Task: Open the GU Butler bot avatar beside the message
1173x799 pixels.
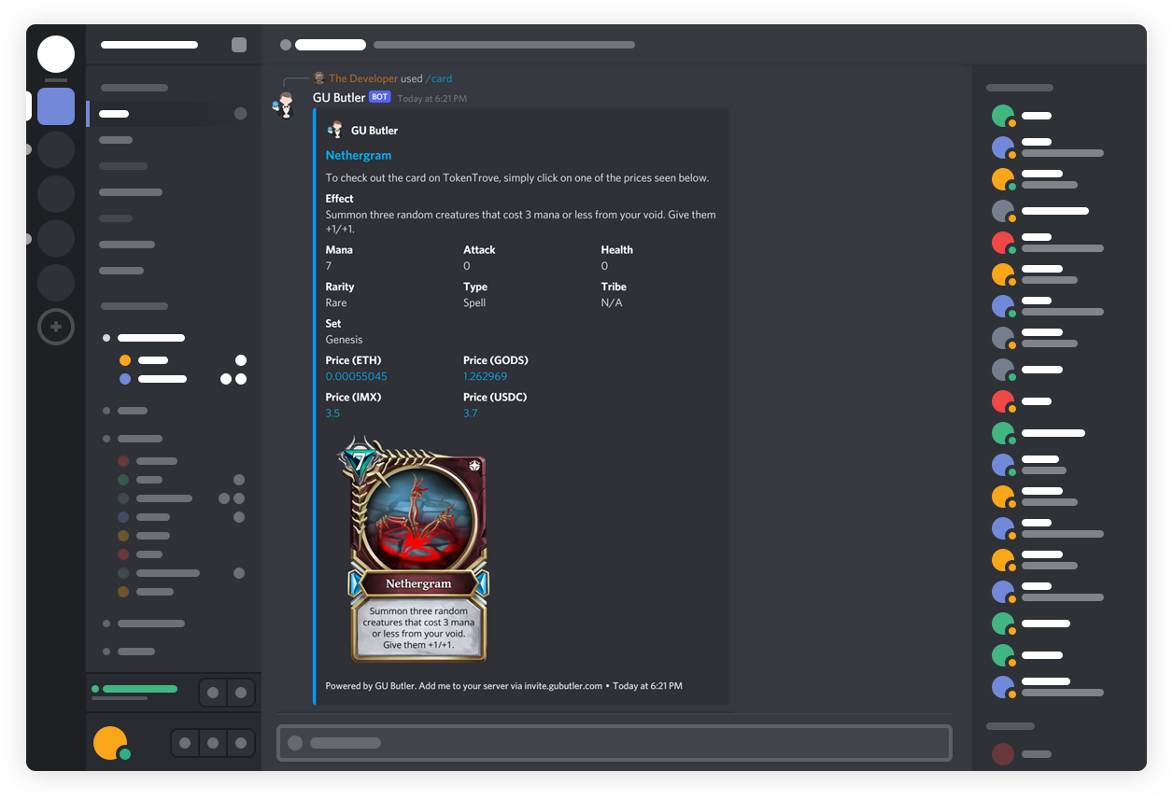Action: (285, 105)
